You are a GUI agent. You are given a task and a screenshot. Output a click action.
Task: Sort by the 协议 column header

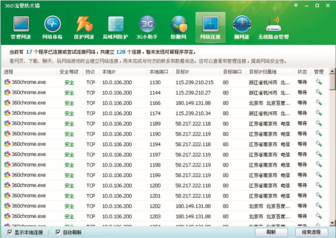tap(91, 72)
